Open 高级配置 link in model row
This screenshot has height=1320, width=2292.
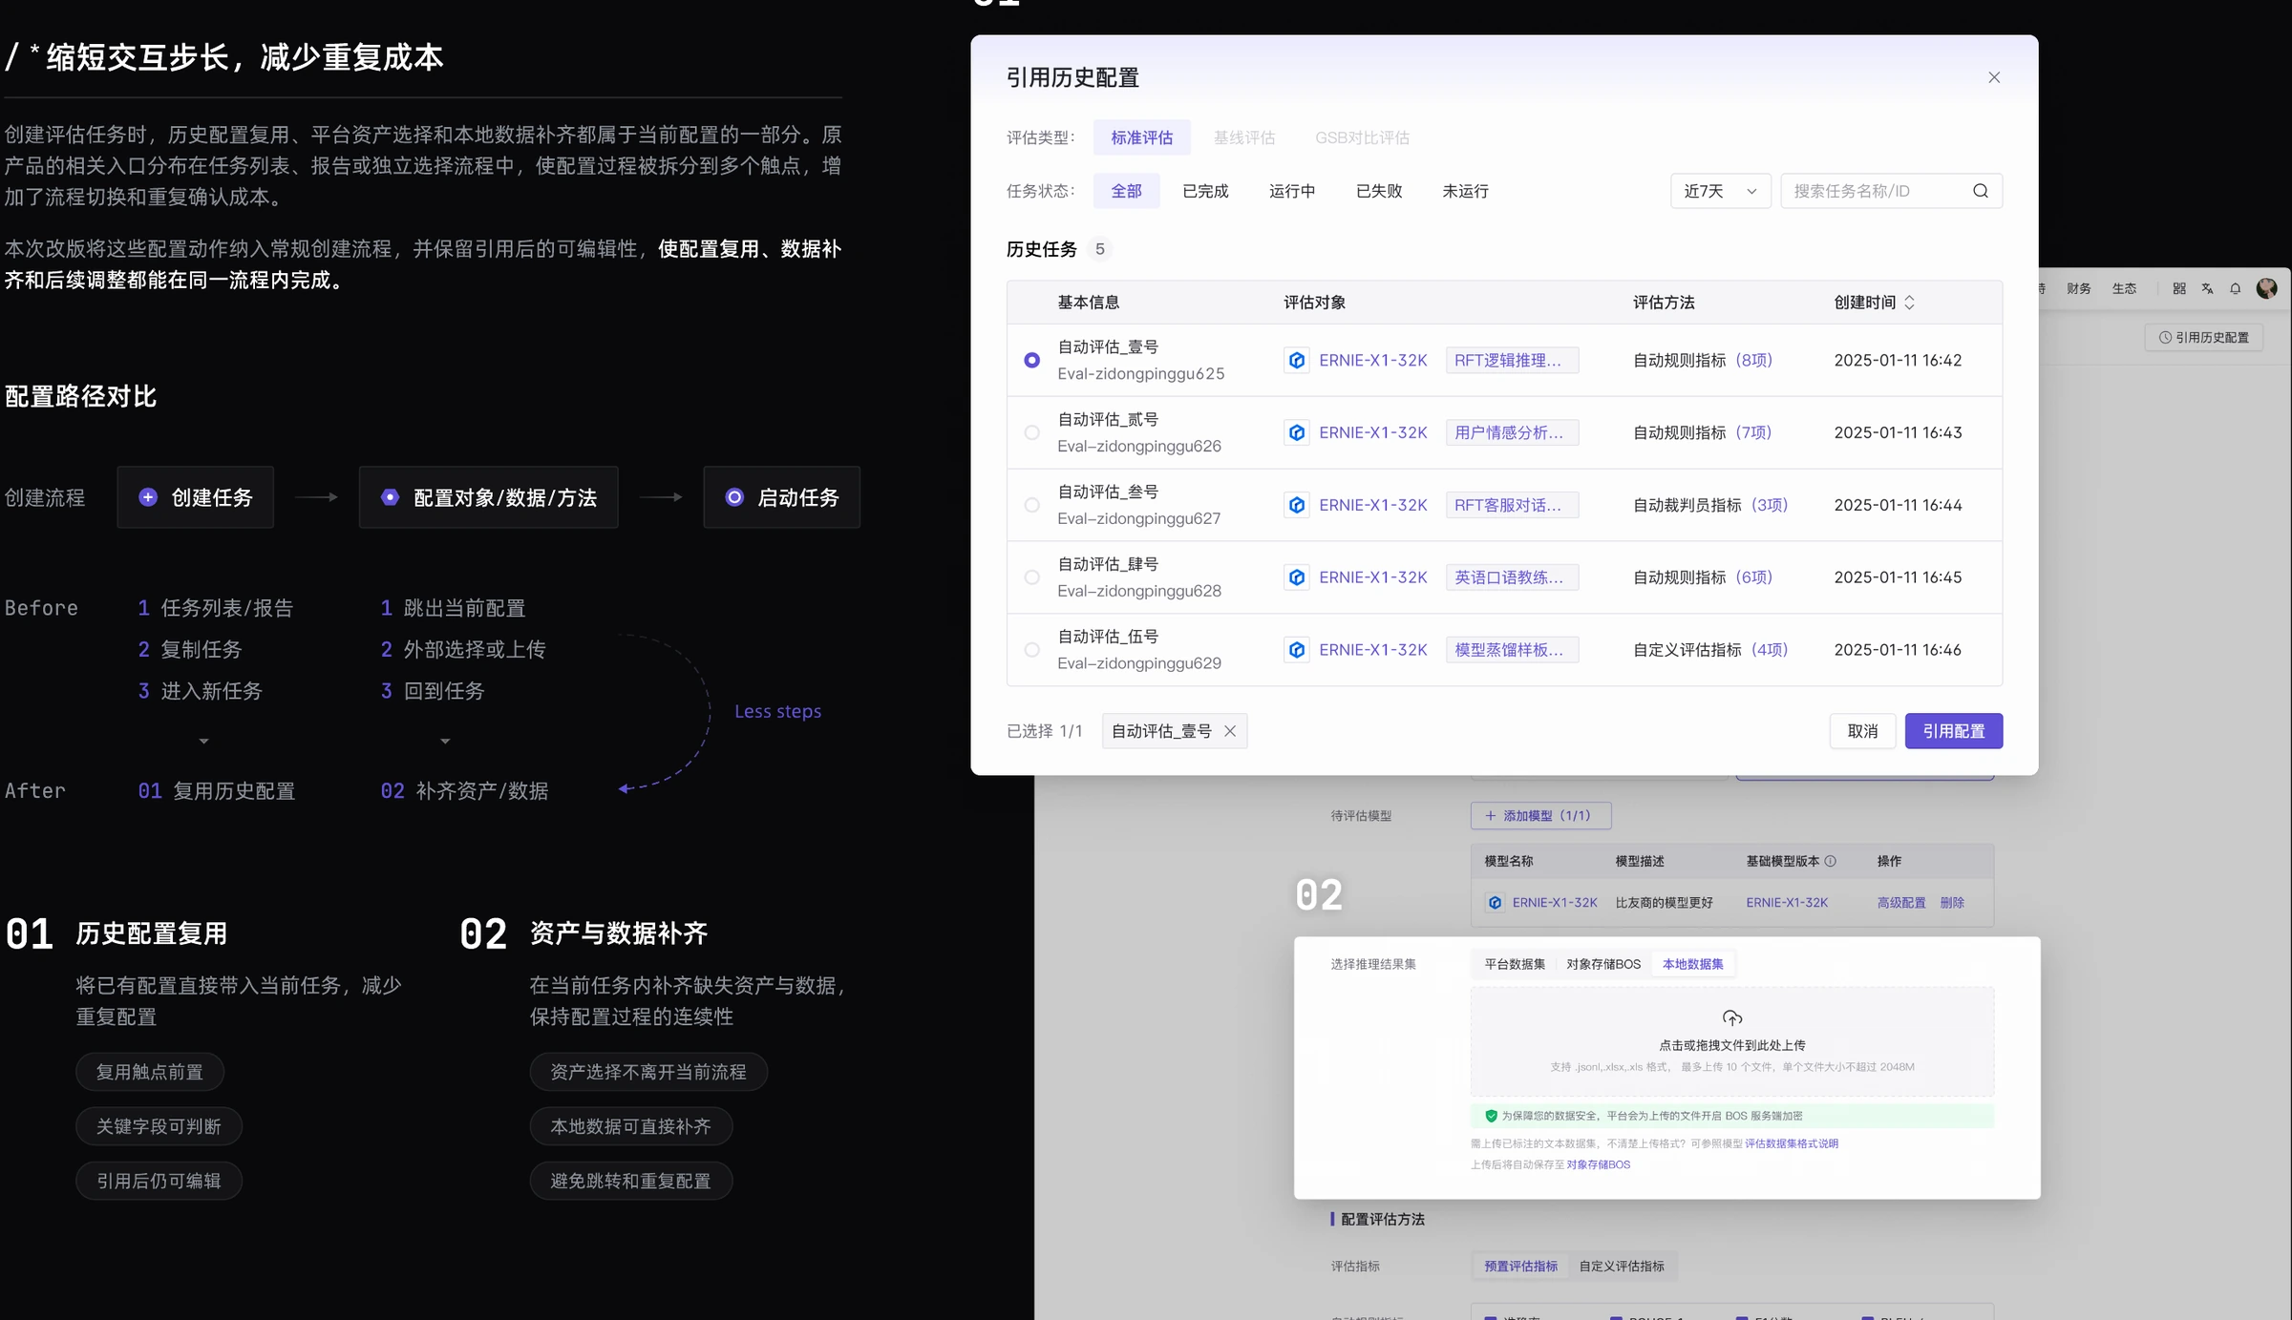1901,902
